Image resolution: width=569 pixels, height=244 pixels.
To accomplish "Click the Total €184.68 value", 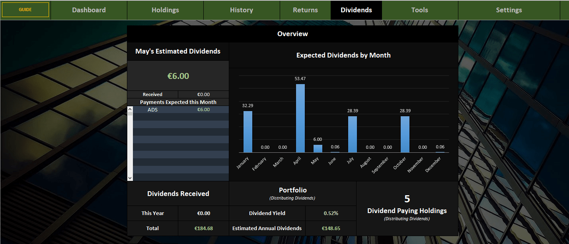I will (203, 228).
